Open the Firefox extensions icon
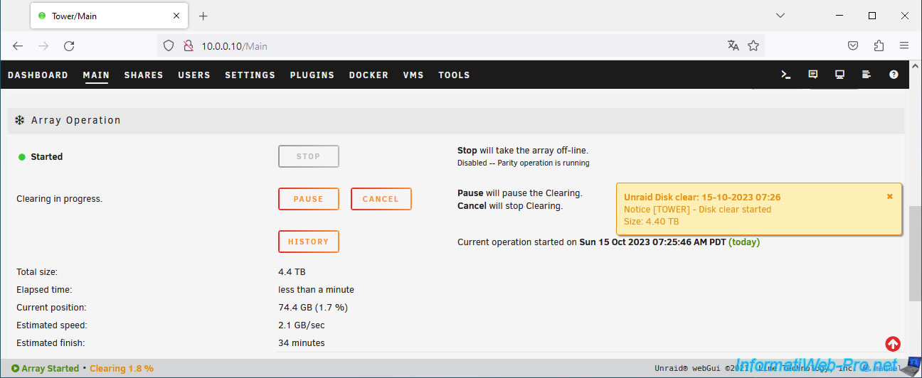 tap(879, 45)
